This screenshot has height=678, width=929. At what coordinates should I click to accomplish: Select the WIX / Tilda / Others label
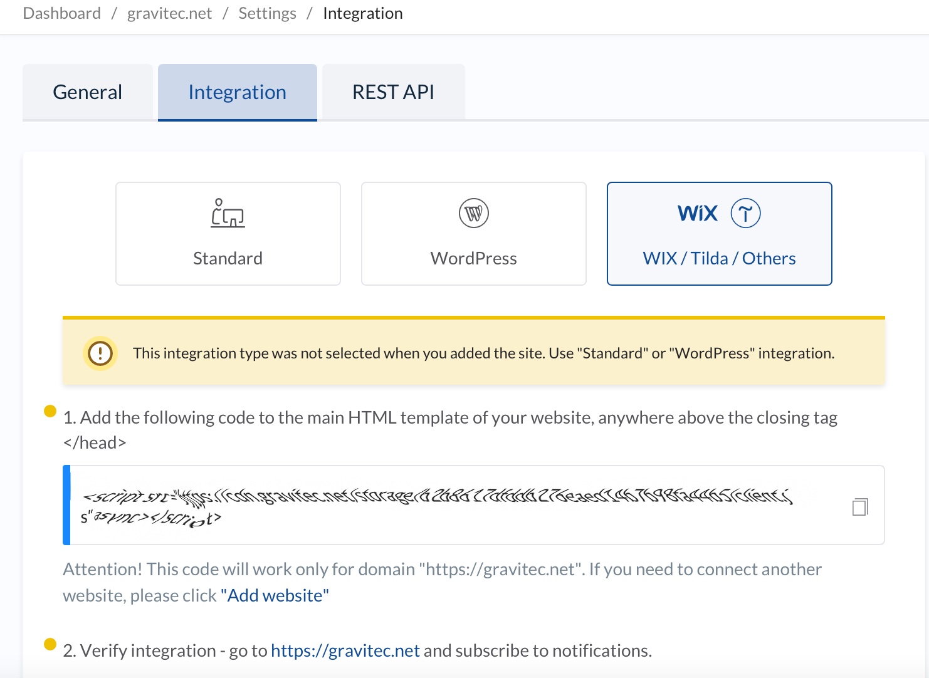(x=719, y=258)
